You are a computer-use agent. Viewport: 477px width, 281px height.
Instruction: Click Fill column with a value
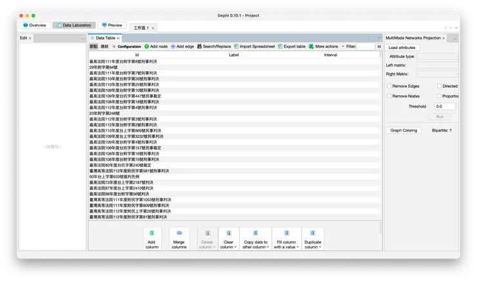287,239
